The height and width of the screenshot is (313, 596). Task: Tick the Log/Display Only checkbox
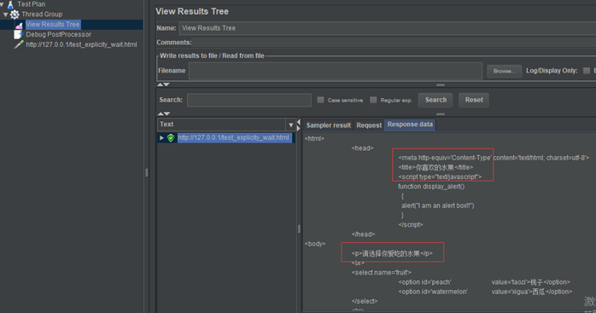point(587,71)
